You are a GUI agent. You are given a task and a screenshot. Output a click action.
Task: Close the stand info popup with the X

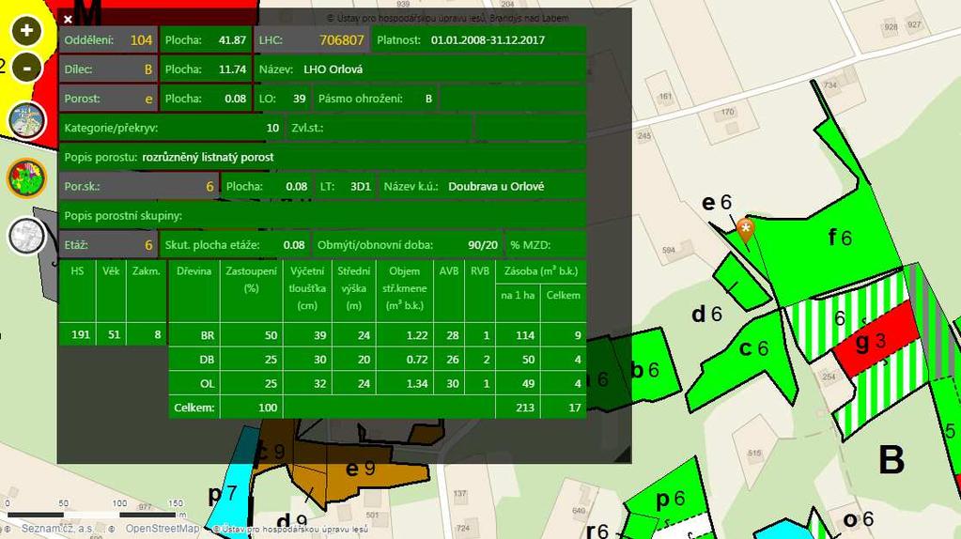click(68, 20)
